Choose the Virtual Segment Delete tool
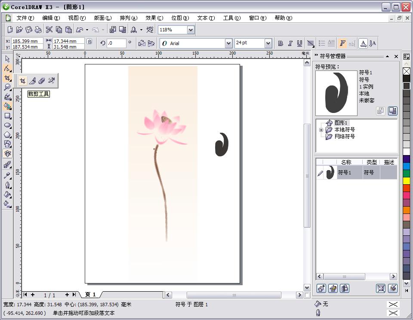The image size is (413, 320). (51, 81)
